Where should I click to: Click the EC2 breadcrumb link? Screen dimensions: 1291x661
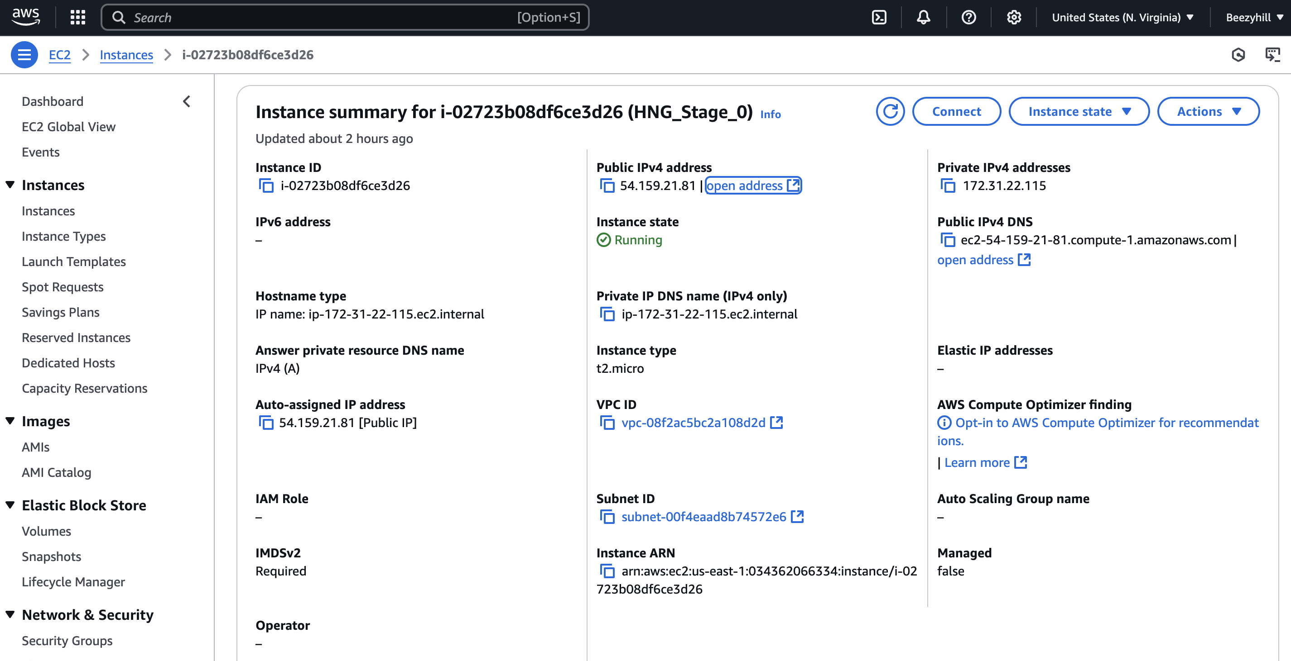[x=60, y=55]
